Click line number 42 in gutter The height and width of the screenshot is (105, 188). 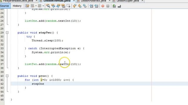pos(2,84)
